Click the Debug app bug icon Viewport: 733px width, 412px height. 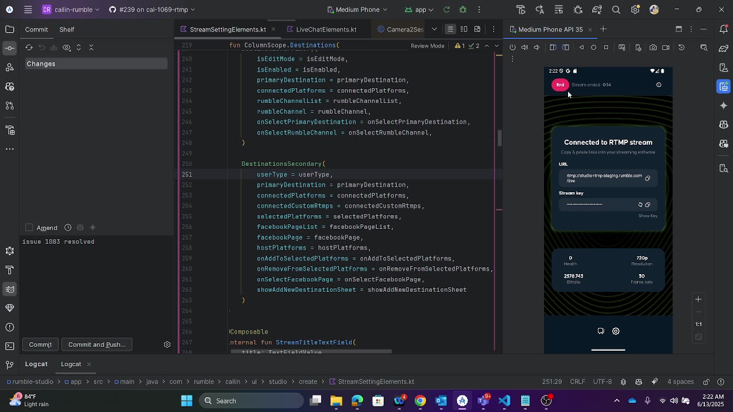click(x=463, y=10)
